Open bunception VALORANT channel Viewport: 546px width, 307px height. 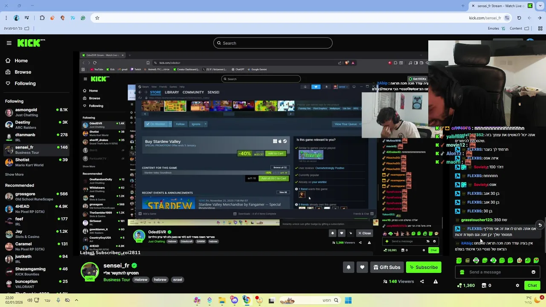37,284
